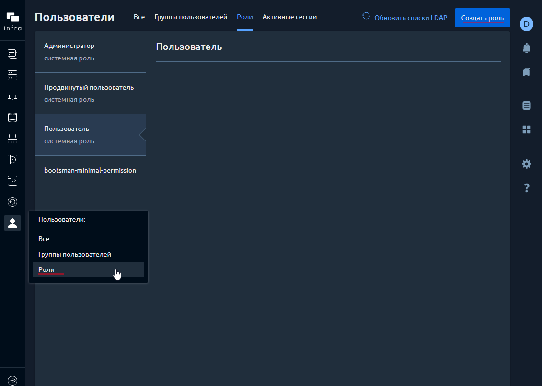Image resolution: width=542 pixels, height=386 pixels.
Task: Switch to the Все tab in header
Action: click(x=139, y=17)
